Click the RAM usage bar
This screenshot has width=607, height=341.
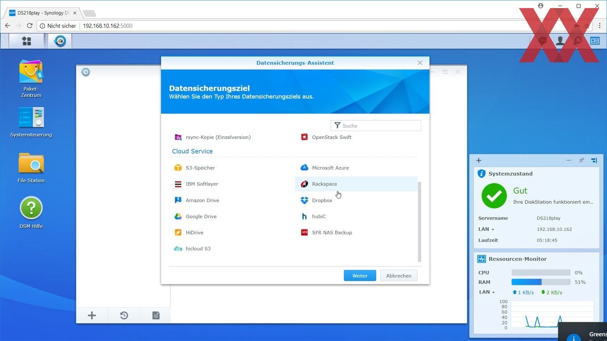pos(541,282)
